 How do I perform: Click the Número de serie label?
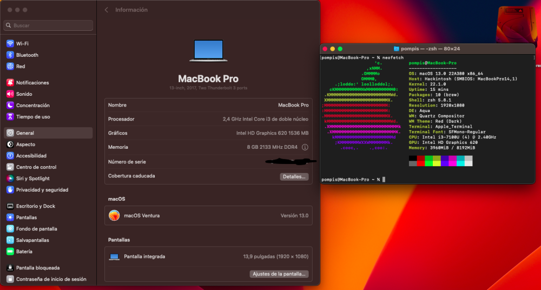[127, 162]
